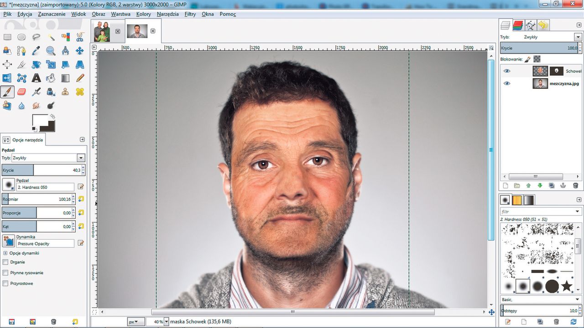Select the Measure compass tool
This screenshot has width=584, height=328.
click(66, 51)
